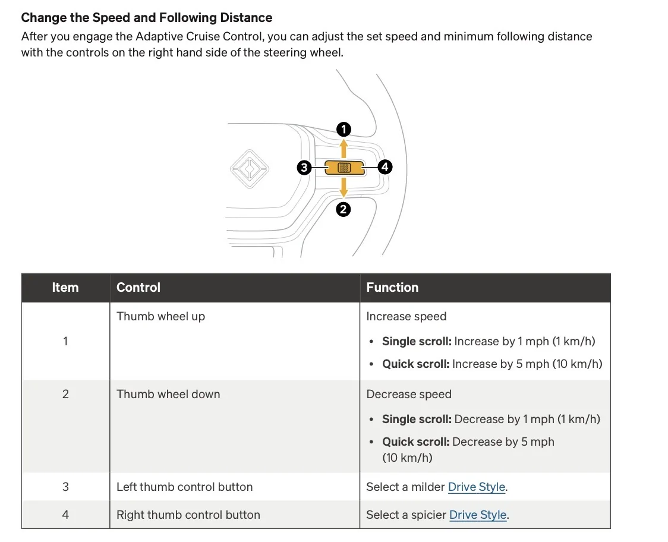Click the orange thumb wheel control
Image resolution: width=668 pixels, height=542 pixels.
[x=344, y=168]
